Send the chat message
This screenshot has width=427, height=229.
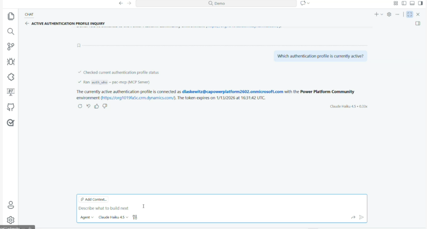pos(362,217)
